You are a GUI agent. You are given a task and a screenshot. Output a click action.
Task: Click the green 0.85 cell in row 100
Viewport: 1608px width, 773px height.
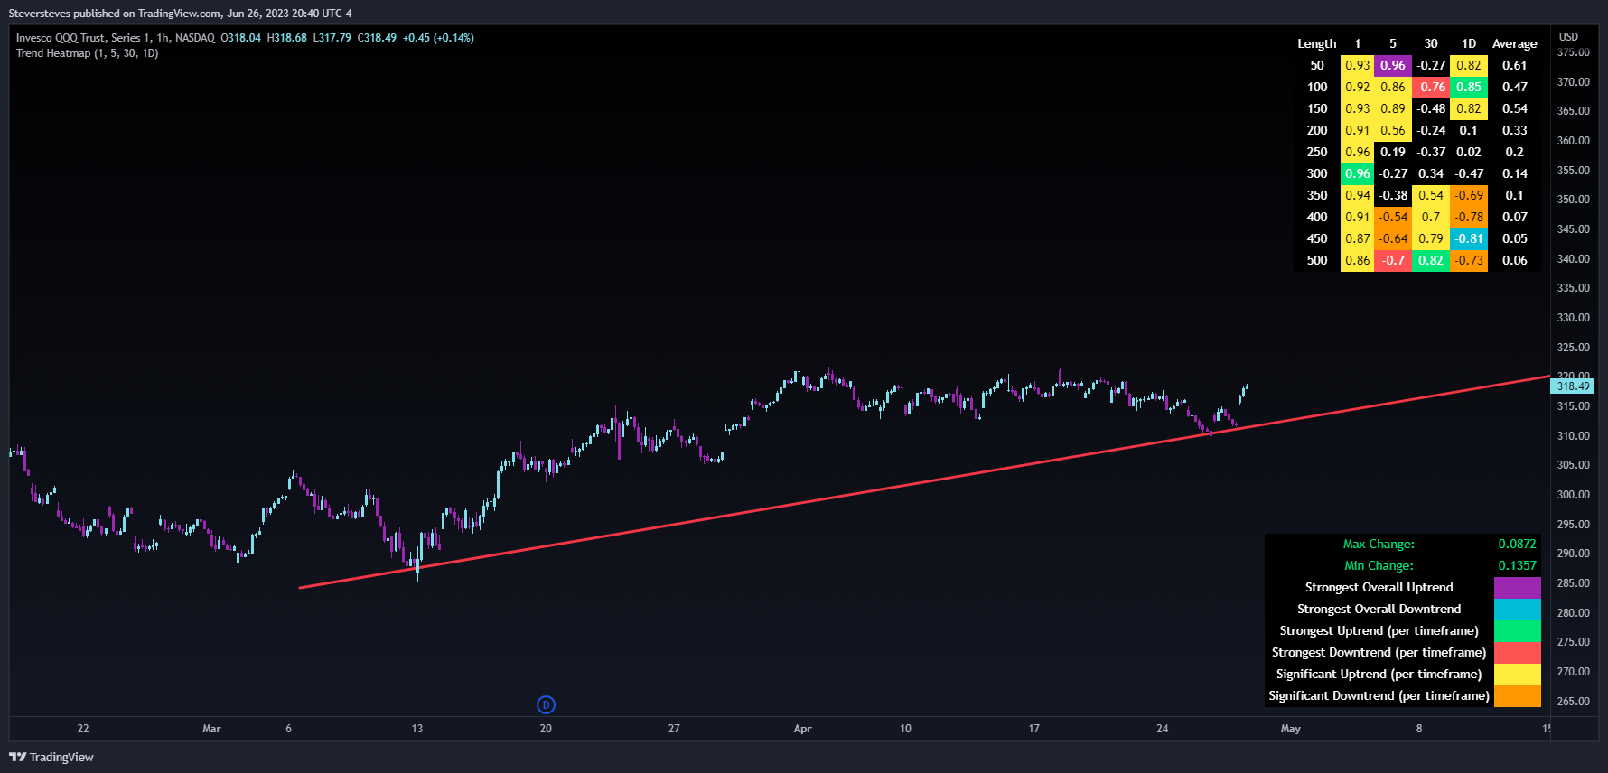pos(1469,87)
